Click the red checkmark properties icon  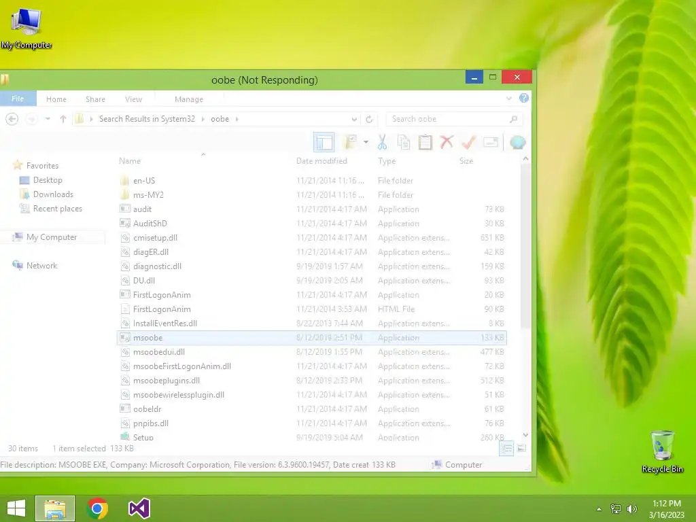coord(469,143)
